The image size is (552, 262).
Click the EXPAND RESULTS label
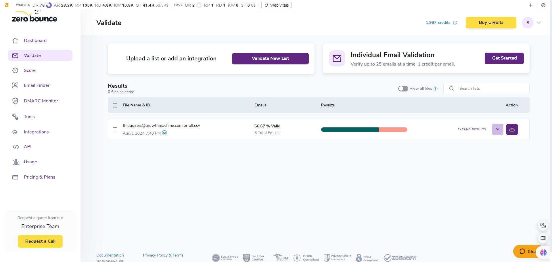(472, 129)
